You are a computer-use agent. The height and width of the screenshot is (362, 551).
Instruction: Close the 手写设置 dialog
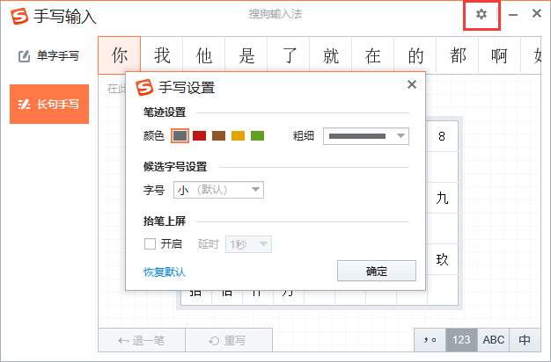tap(411, 84)
